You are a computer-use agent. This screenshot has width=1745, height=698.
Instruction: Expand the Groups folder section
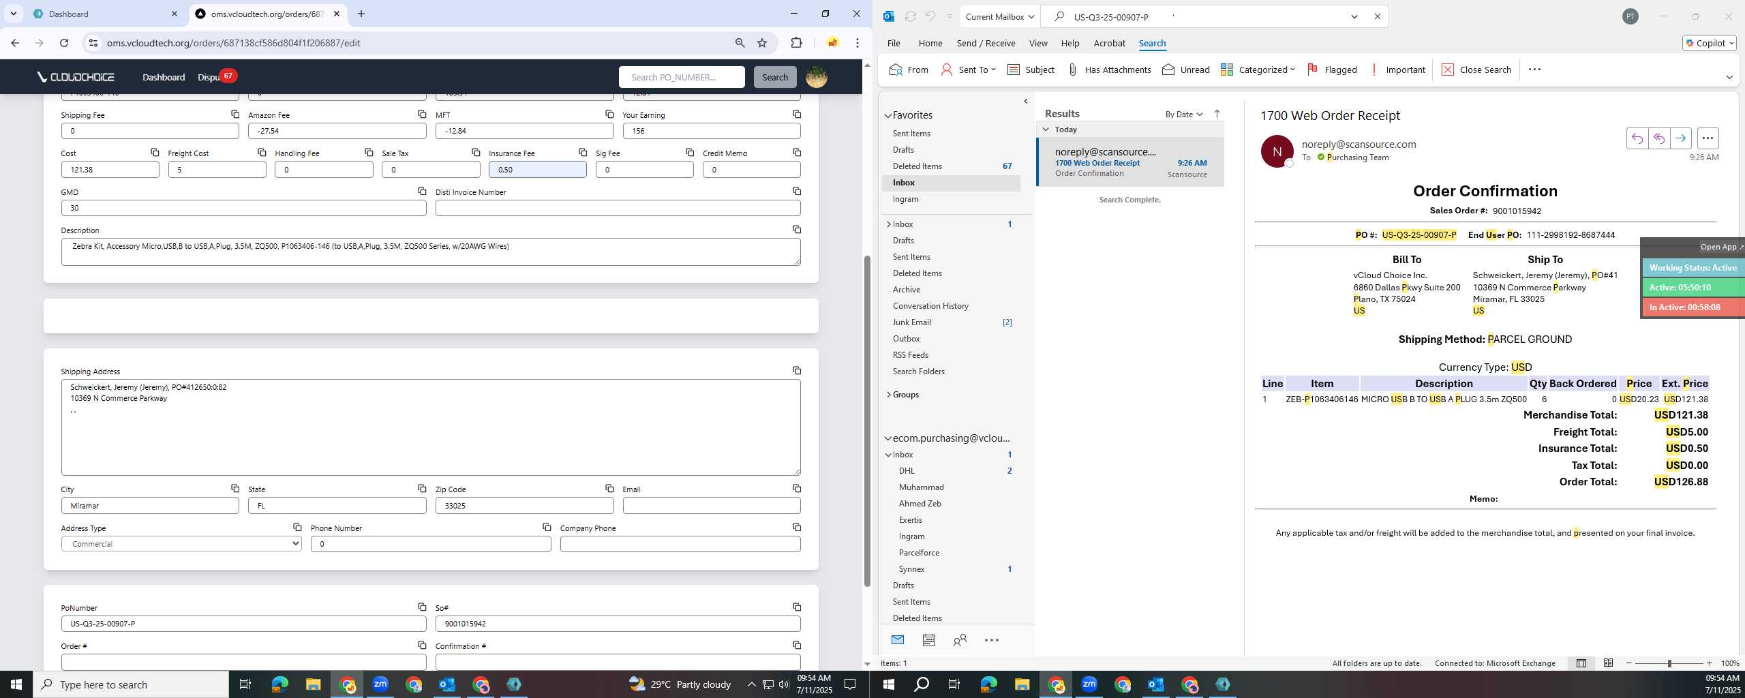(x=888, y=395)
